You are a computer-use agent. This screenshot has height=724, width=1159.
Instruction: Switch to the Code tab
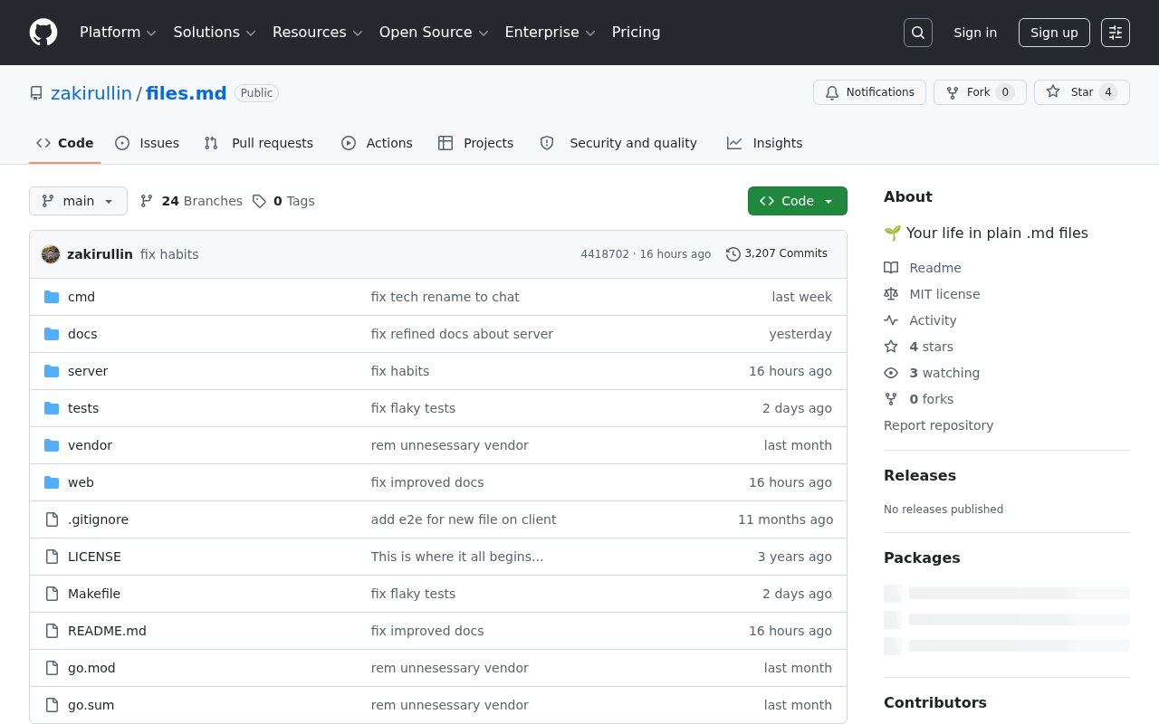coord(65,143)
